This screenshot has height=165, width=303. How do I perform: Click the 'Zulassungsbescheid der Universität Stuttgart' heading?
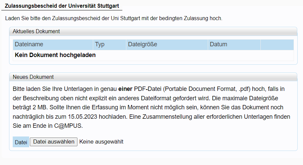click(62, 6)
